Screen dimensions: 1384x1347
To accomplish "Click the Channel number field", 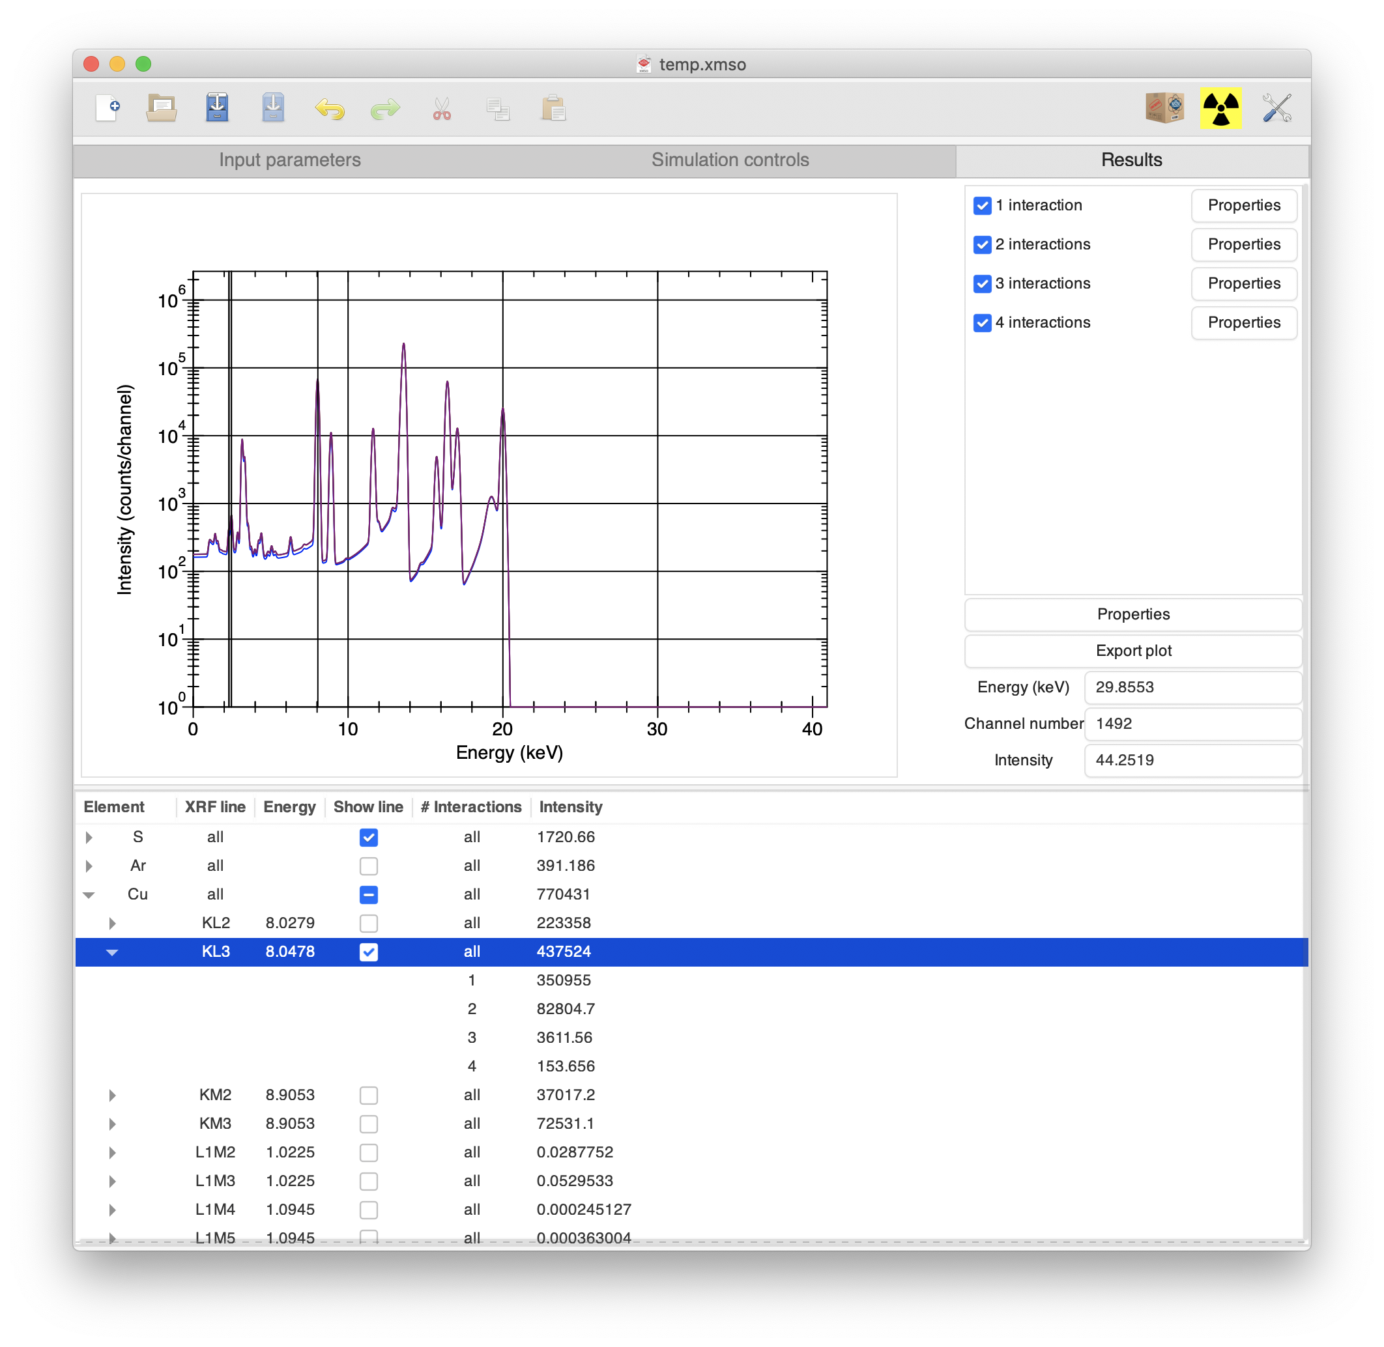I will coord(1192,723).
